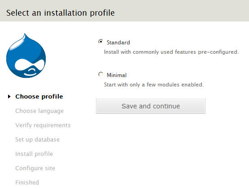Go to the Verify requirements step
The width and height of the screenshot is (249, 189).
pos(43,125)
